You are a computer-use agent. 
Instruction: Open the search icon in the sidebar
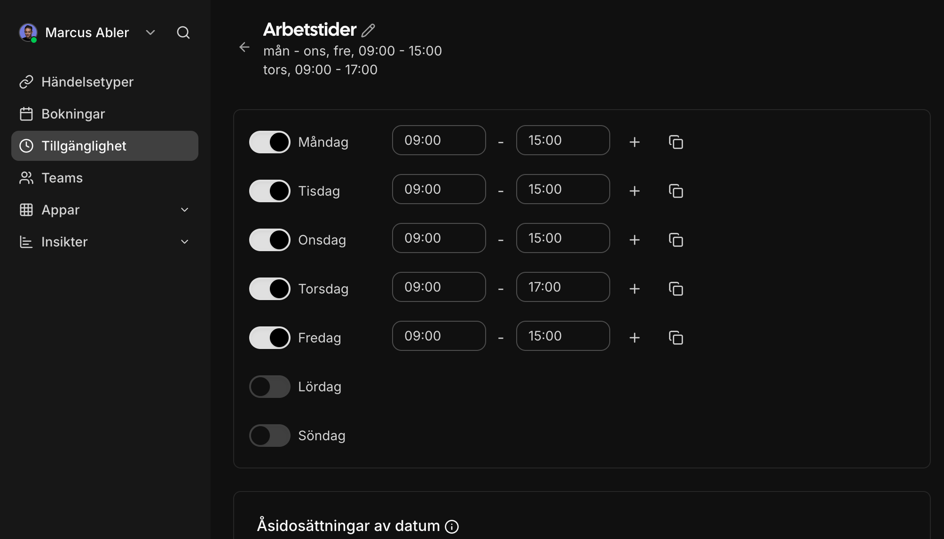pos(183,32)
